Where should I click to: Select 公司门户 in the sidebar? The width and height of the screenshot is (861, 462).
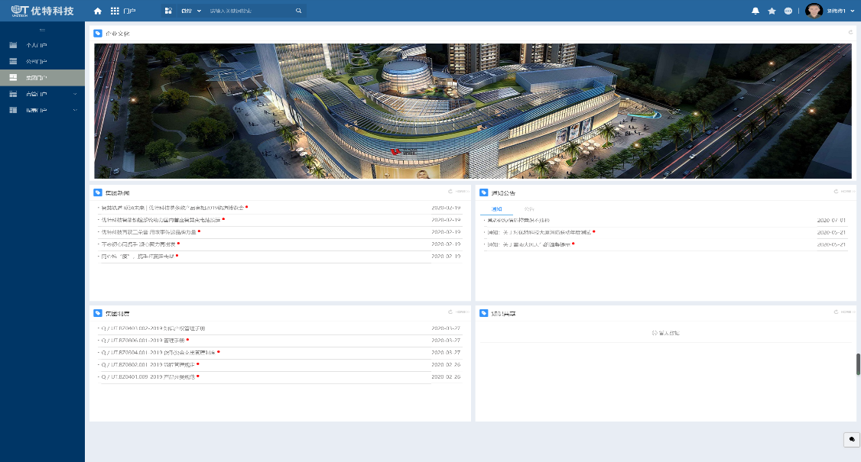pyautogui.click(x=42, y=61)
